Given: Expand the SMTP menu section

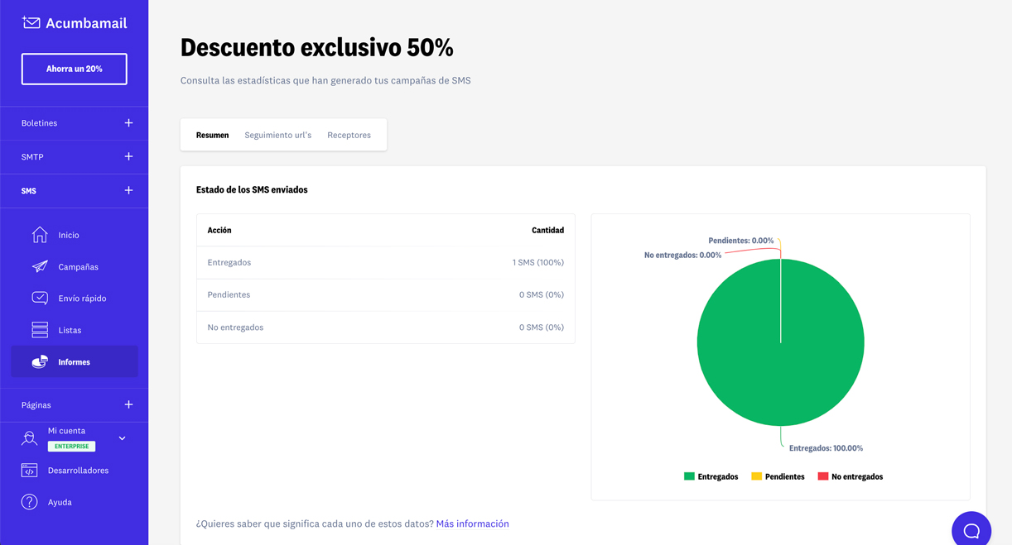Looking at the screenshot, I should [128, 156].
